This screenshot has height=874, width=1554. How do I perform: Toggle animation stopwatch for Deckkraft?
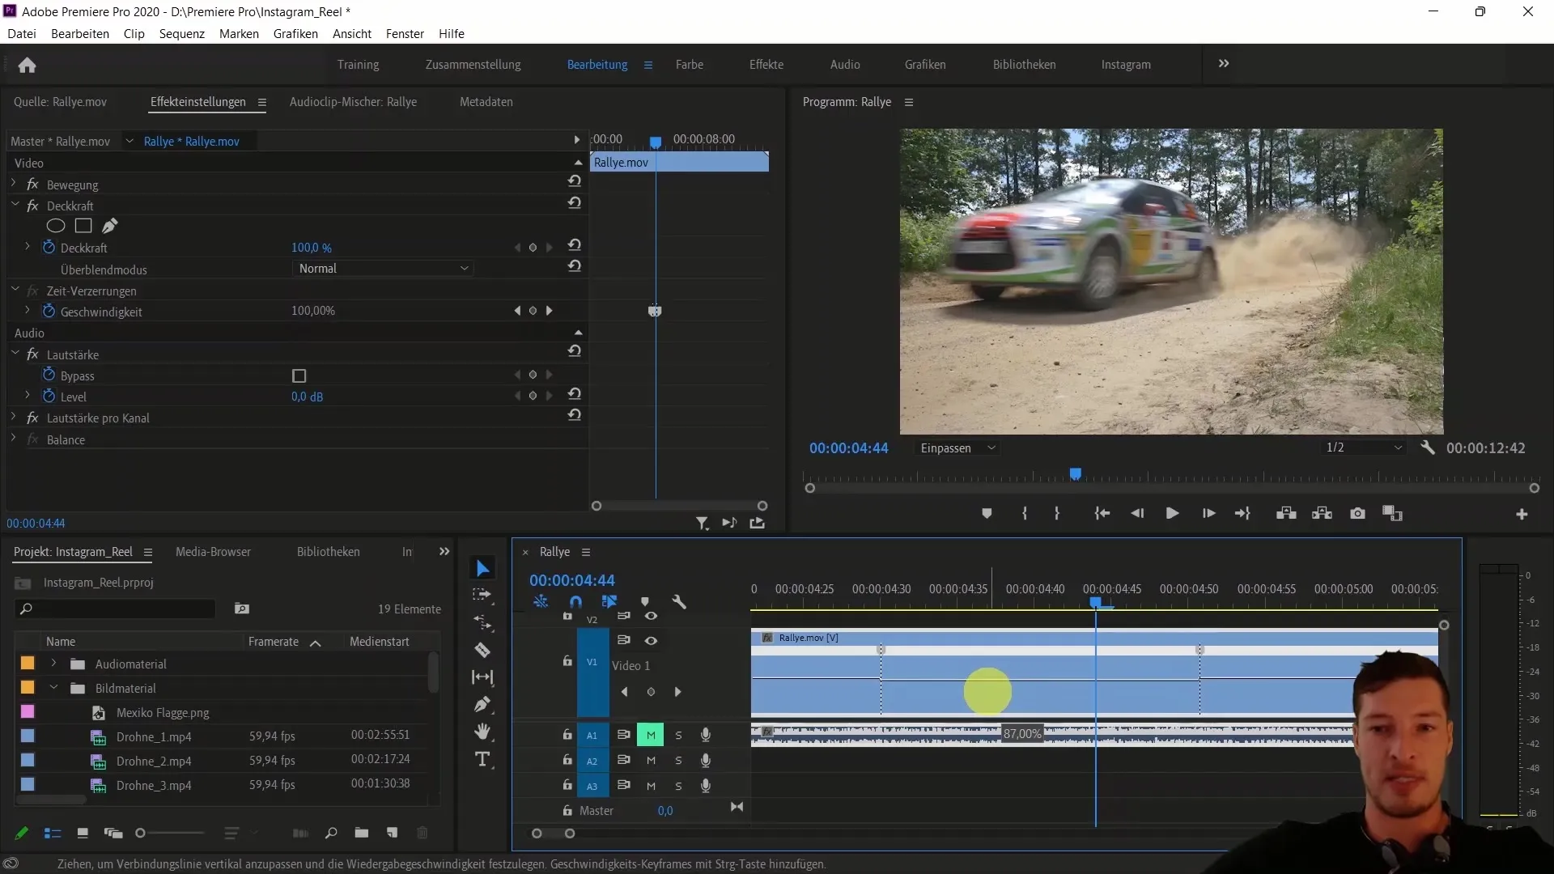click(49, 247)
